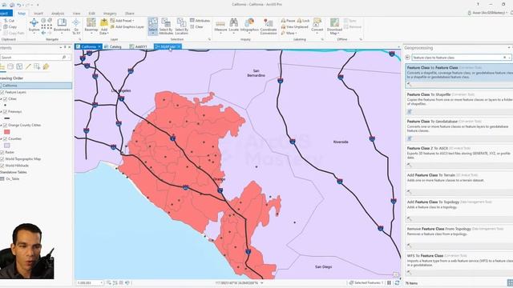Open the Basemap gallery
This screenshot has width=513, height=288.
click(91, 26)
